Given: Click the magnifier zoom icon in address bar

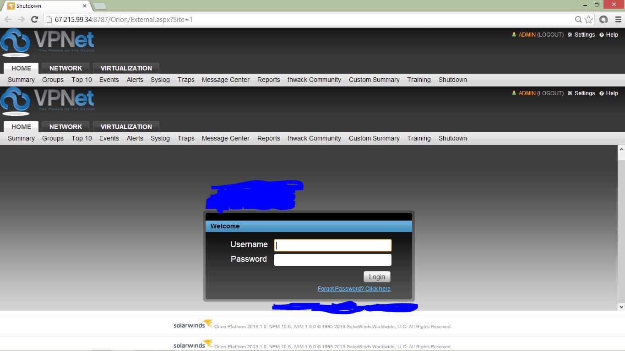Looking at the screenshot, I should (x=577, y=20).
